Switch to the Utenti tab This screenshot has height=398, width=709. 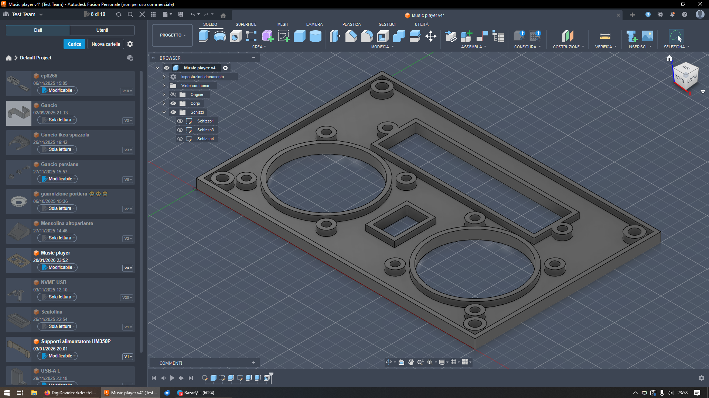click(102, 30)
